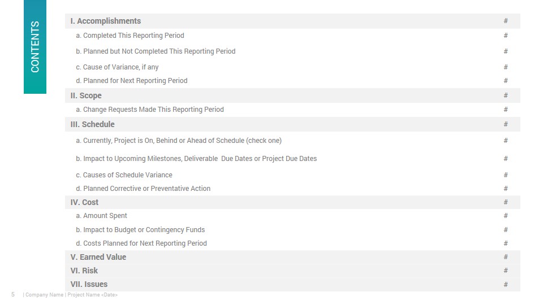Select 'b. Impact to Budget or Contingency Funds'
This screenshot has width=543, height=305.
[140, 230]
